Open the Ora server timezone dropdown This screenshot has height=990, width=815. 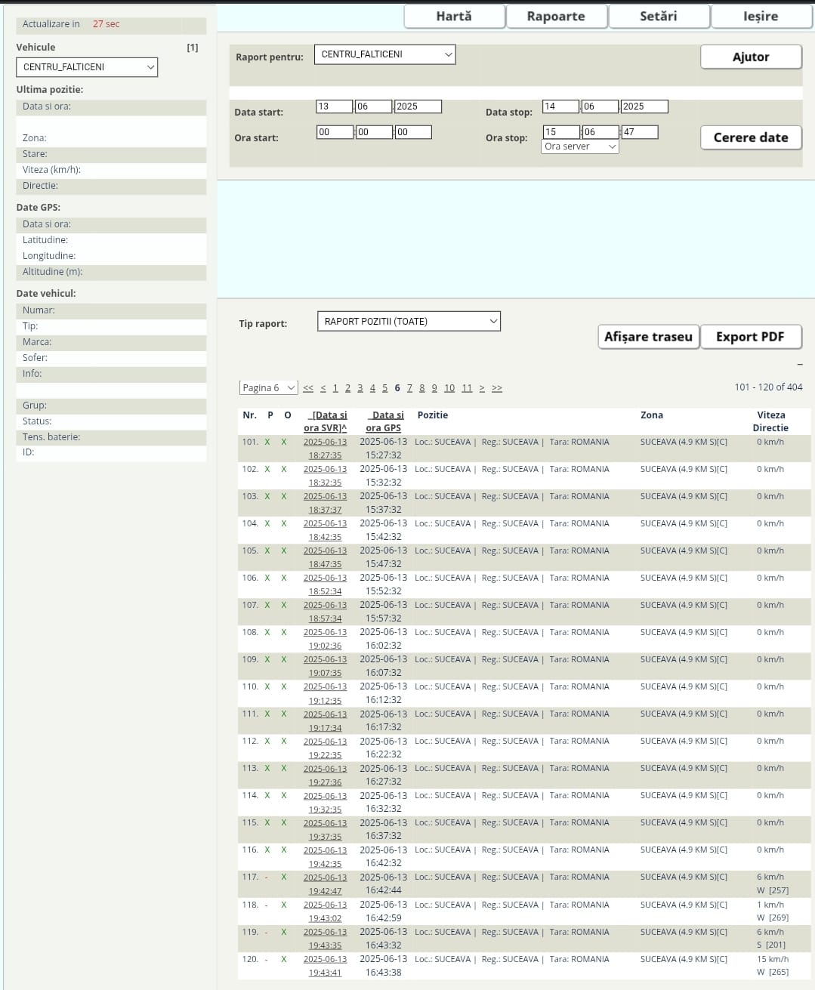coord(579,146)
